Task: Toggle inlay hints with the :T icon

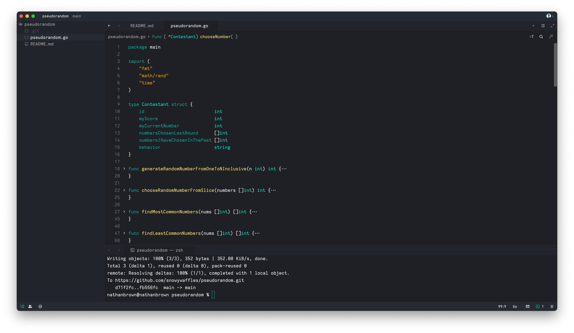Action: coord(532,37)
